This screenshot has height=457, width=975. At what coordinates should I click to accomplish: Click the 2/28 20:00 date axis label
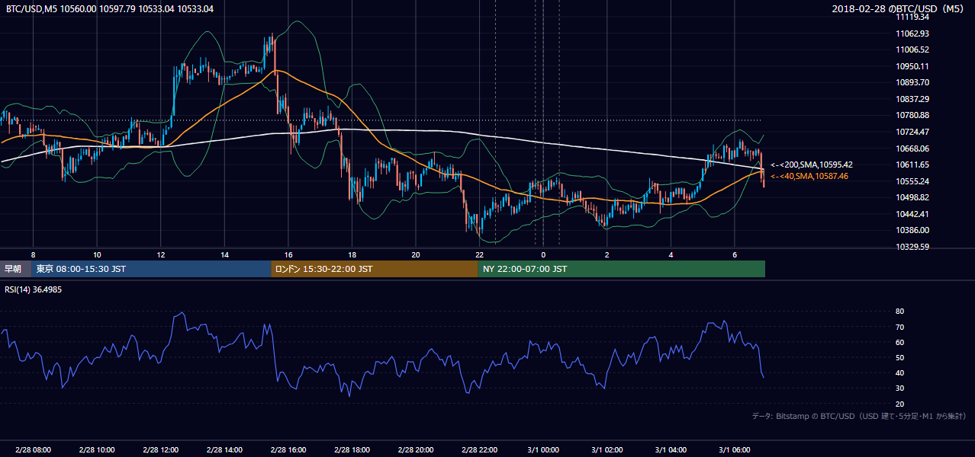tap(416, 450)
